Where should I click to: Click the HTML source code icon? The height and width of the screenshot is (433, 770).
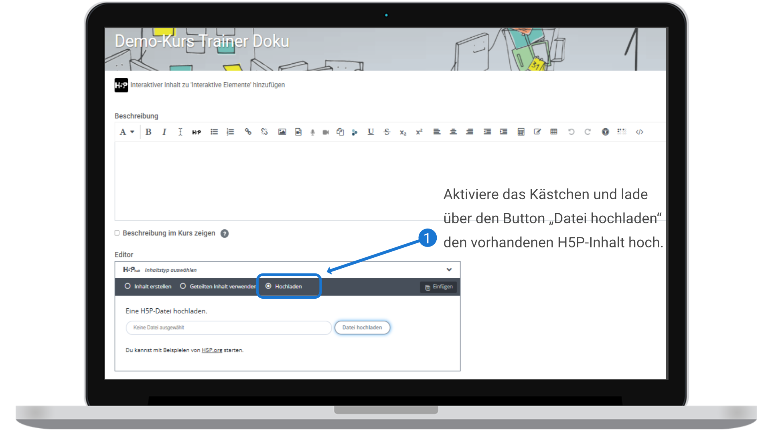coord(639,132)
